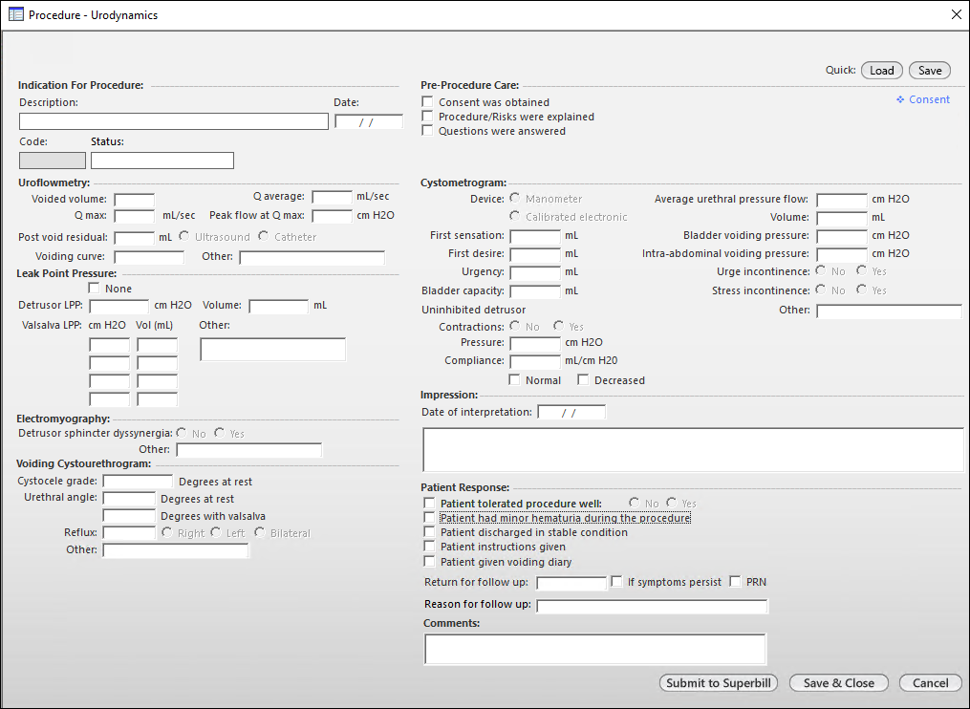Check Patient given voiding diary
This screenshot has height=709, width=970.
point(429,562)
